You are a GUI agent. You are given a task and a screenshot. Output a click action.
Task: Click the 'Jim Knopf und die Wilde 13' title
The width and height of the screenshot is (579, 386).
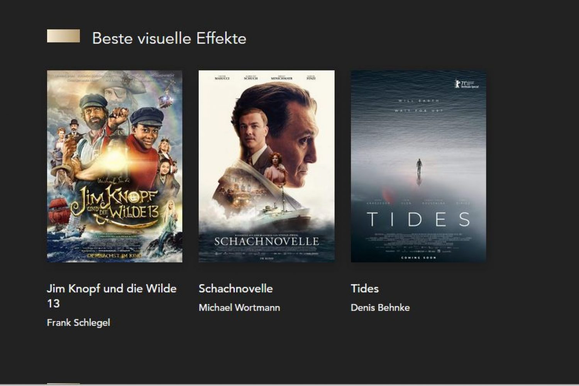point(112,296)
